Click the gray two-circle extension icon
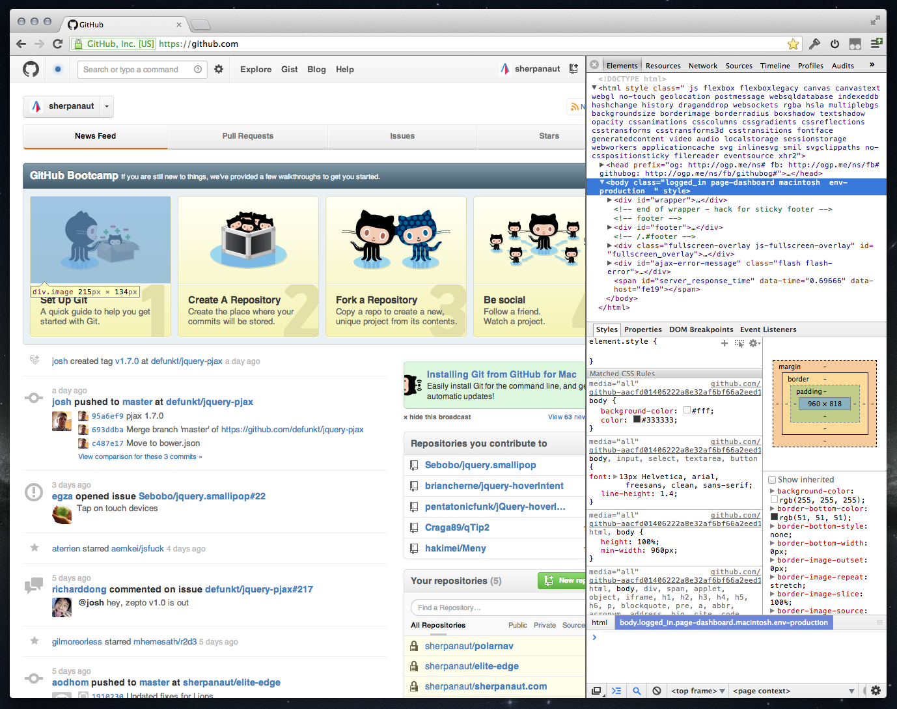The width and height of the screenshot is (897, 709). [x=855, y=44]
